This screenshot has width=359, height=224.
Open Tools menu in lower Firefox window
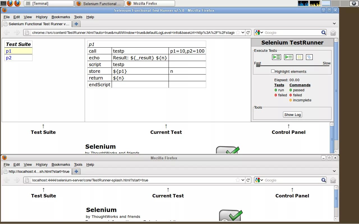pyautogui.click(x=78, y=164)
